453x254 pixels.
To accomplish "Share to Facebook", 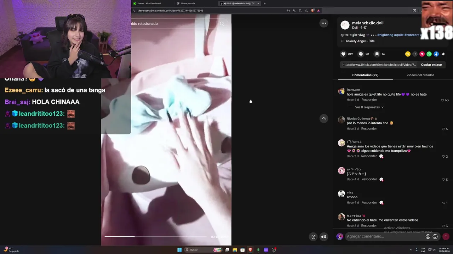I will point(436,54).
